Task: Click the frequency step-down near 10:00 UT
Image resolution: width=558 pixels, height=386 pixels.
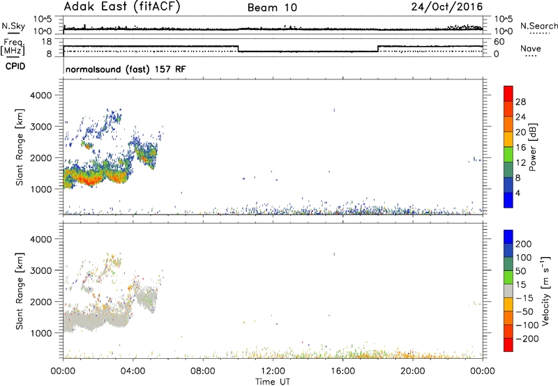Action: (x=238, y=49)
